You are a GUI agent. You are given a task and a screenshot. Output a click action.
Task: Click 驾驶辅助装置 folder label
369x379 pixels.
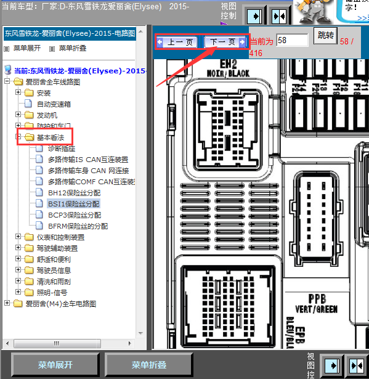coord(57,248)
